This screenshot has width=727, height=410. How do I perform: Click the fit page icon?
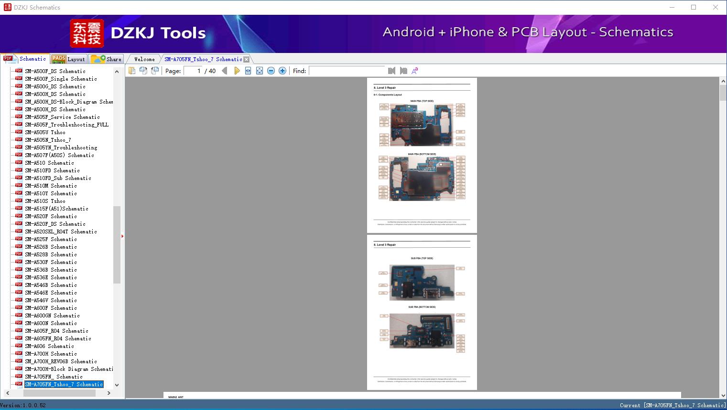[260, 71]
